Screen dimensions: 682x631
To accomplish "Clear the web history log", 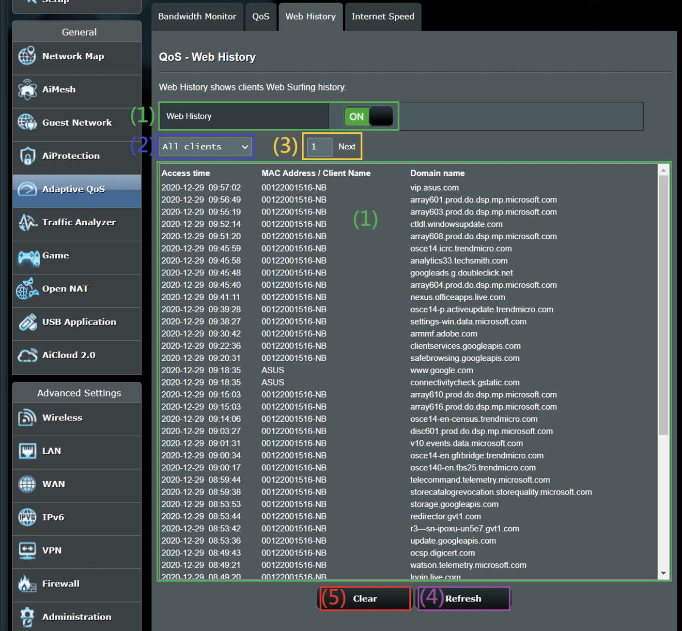I will 365,598.
